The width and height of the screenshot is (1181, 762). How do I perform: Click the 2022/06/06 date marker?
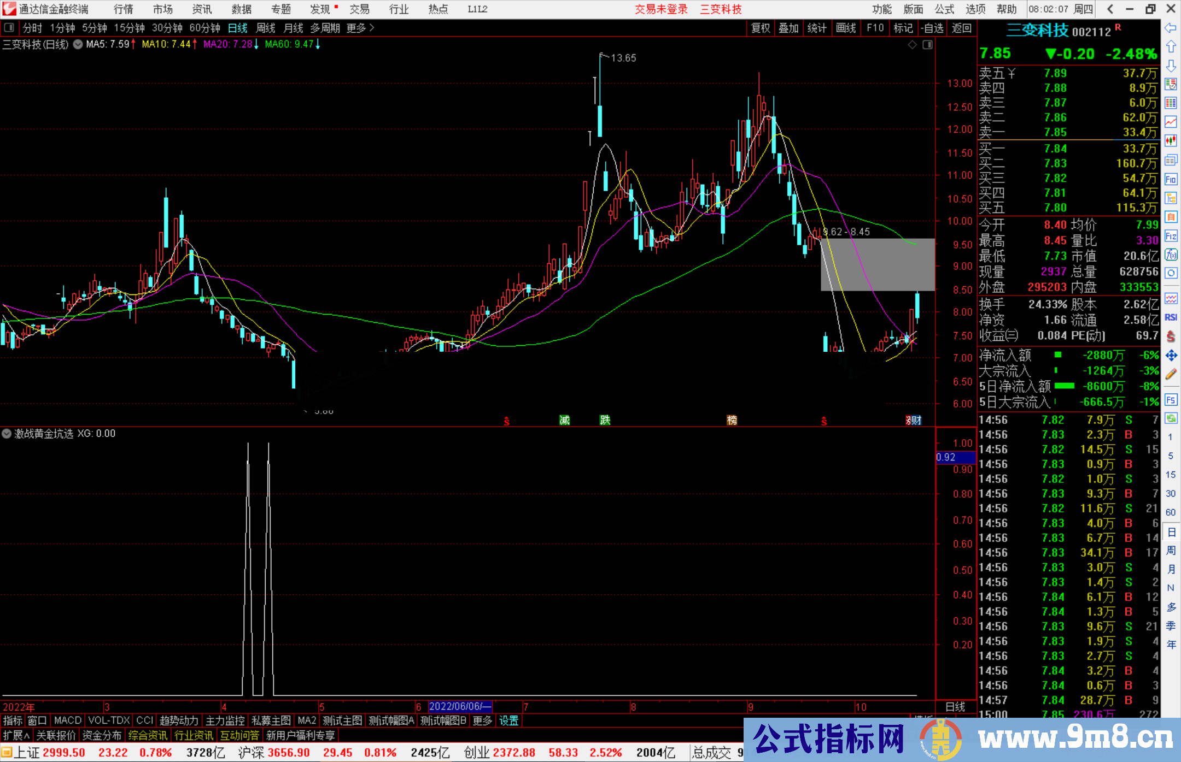pos(460,706)
